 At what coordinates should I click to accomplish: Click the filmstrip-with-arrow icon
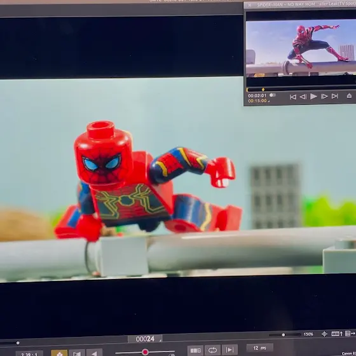(x=337, y=334)
